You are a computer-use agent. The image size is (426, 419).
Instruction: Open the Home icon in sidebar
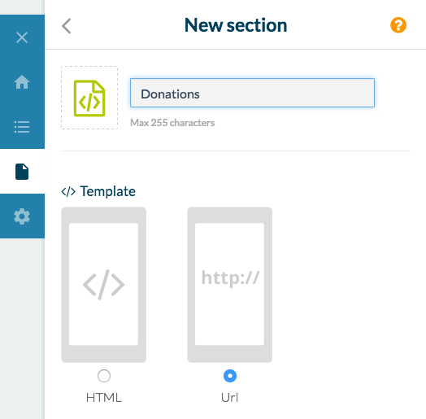point(22,82)
